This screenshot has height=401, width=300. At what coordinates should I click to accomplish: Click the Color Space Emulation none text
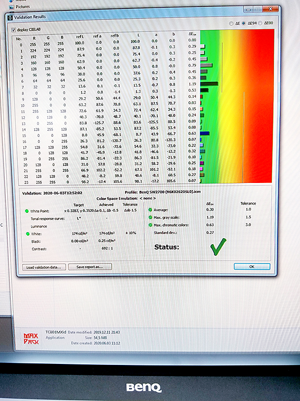tap(147, 198)
